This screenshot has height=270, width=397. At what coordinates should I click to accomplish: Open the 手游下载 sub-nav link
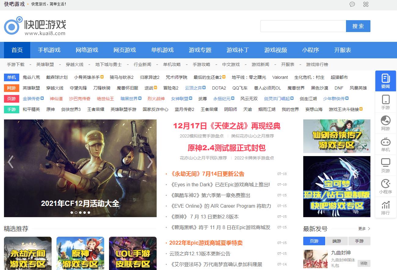tap(16, 64)
